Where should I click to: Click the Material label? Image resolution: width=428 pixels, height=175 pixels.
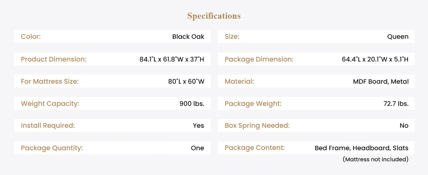point(239,81)
